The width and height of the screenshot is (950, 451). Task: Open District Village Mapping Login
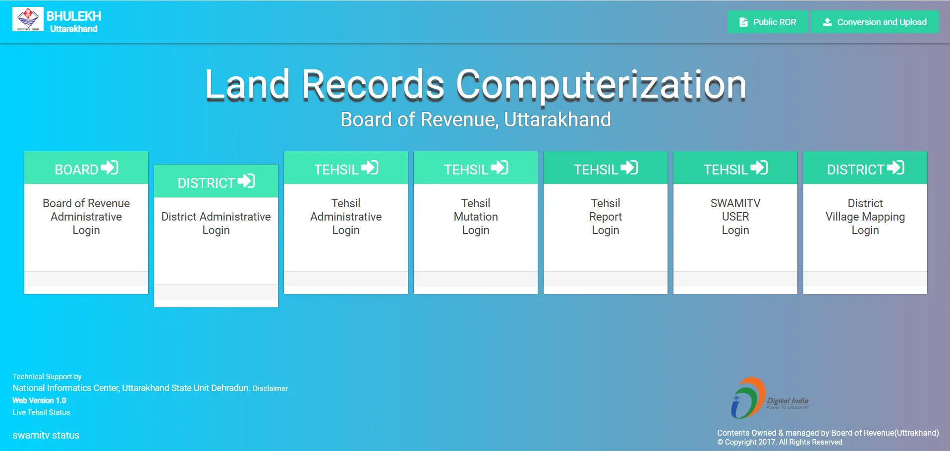(x=865, y=217)
